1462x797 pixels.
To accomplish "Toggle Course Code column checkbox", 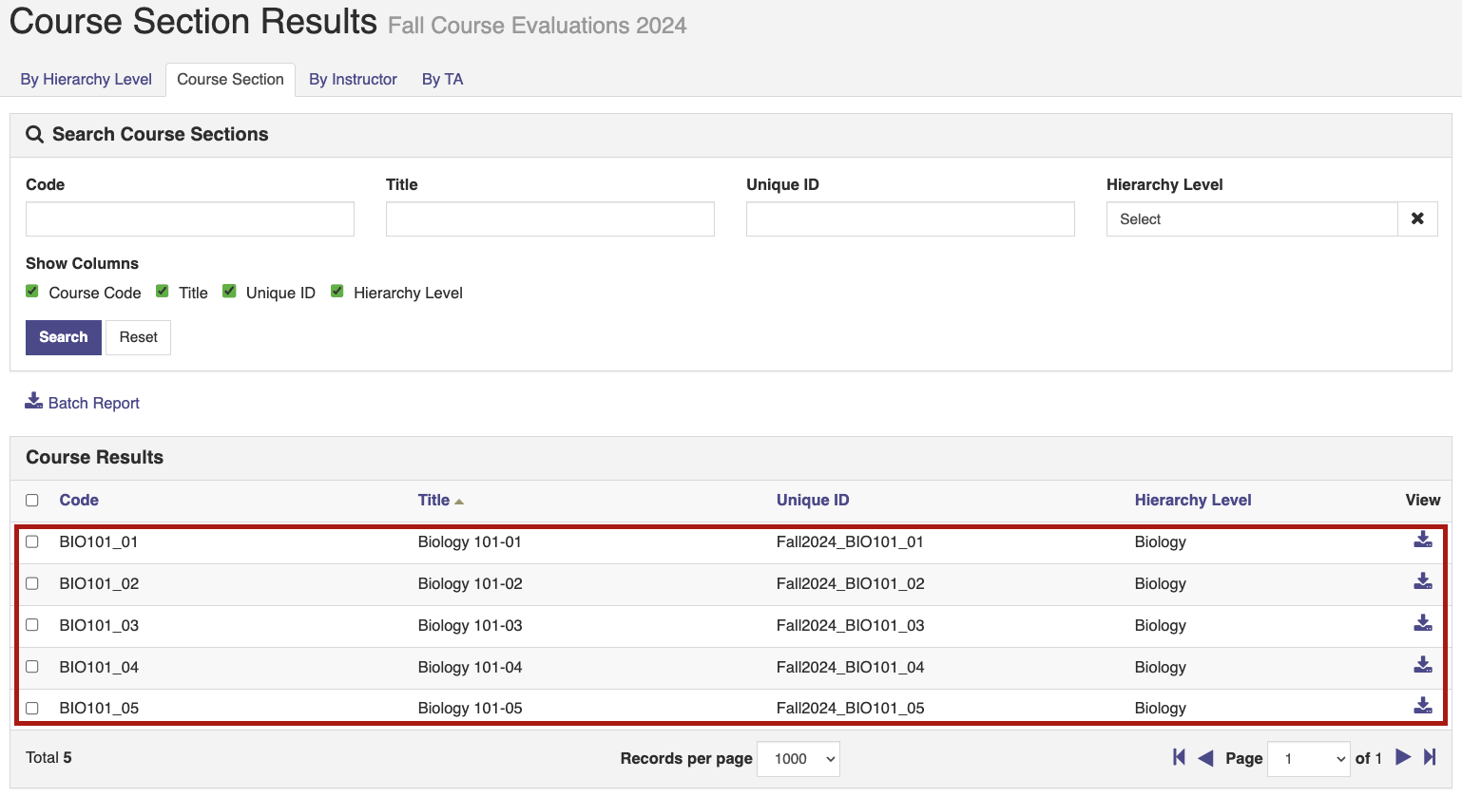I will (x=32, y=292).
